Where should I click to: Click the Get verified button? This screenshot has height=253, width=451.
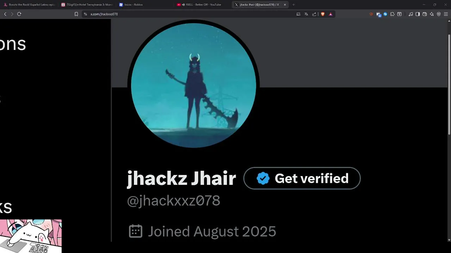[x=302, y=178]
